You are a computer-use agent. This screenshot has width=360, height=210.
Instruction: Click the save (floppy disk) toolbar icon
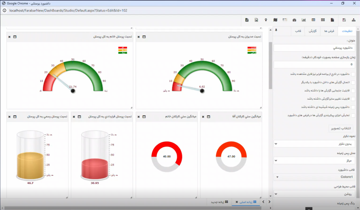[344, 20]
